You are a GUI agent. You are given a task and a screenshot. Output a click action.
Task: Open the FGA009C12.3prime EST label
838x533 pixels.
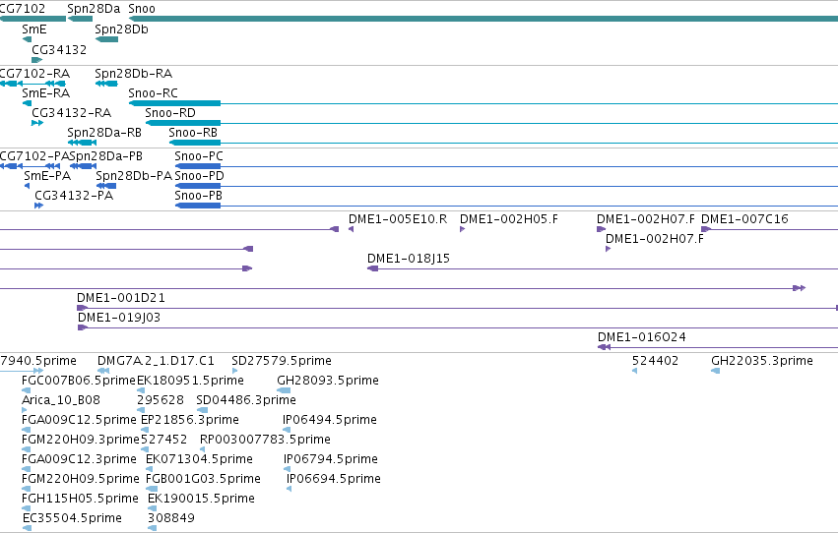[x=79, y=460]
